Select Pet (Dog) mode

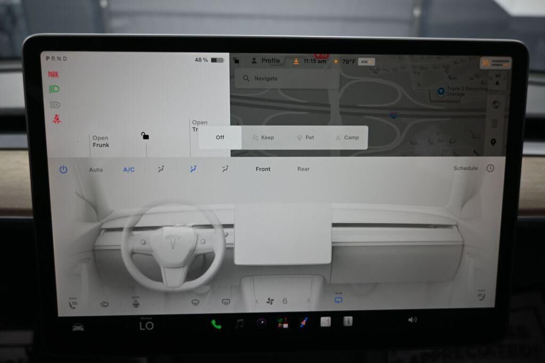click(x=305, y=138)
